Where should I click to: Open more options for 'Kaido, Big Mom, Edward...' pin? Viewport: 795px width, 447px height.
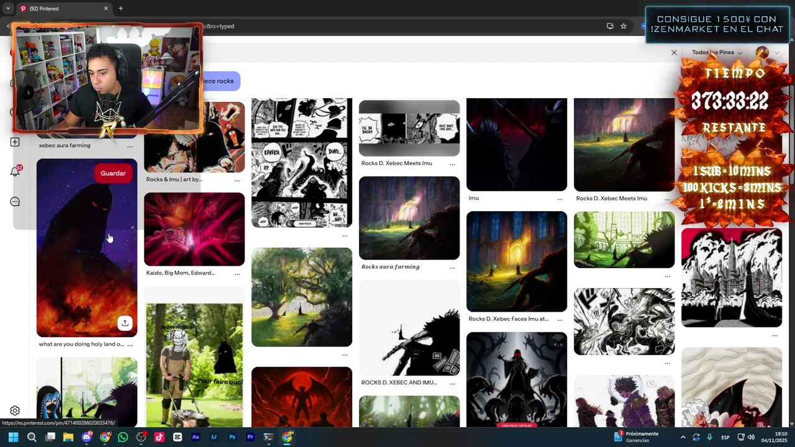[237, 274]
